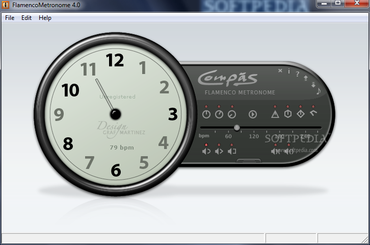The image size is (370, 245).
Task: Toggle the speaker icon with angle bracket
Action: [219, 151]
